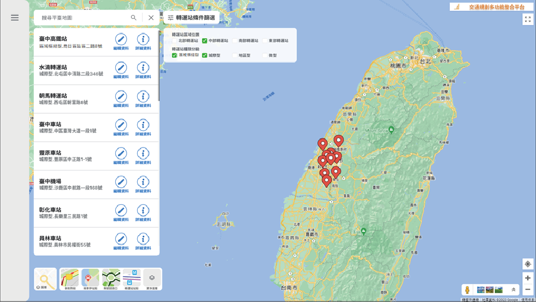Check the 南部轉運站 checkbox
The image size is (536, 302).
[x=235, y=41]
